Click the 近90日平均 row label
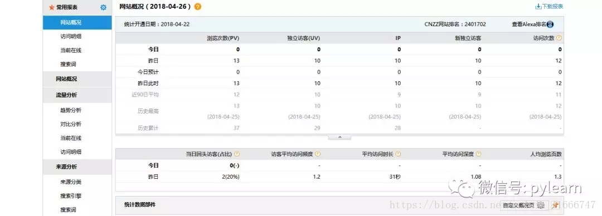 coord(145,95)
